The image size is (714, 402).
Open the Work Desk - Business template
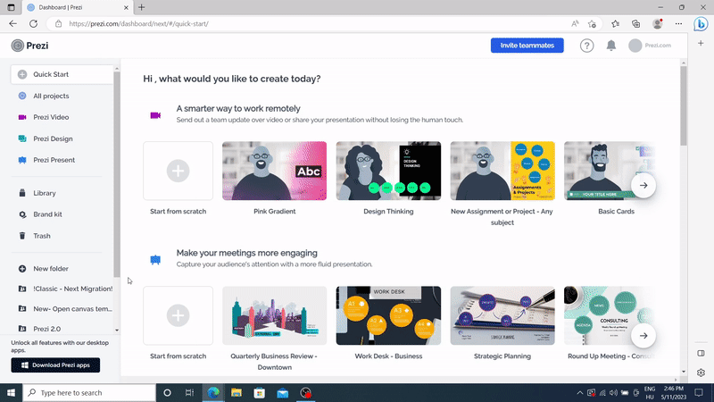point(388,315)
